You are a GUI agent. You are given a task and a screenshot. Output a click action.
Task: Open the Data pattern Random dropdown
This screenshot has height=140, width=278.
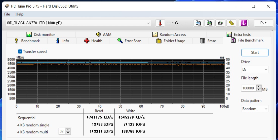[255, 109]
